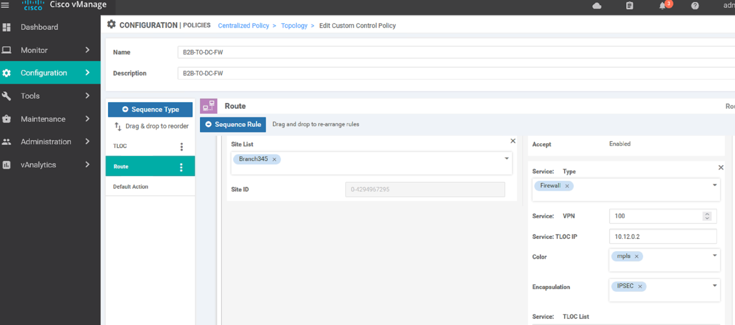Click the Dashboard grid icon

(x=6, y=27)
